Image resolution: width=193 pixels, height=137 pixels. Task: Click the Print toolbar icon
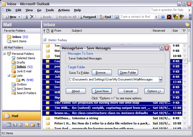click(25, 17)
